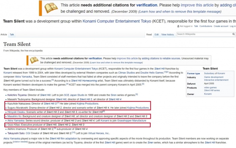Click Konami owner link in infobox
The image size is (236, 148).
point(208,94)
